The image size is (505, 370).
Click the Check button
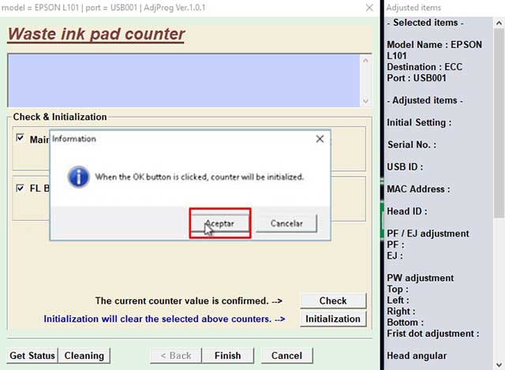(x=333, y=301)
